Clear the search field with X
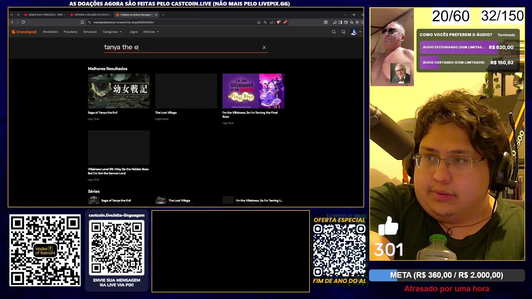Image resolution: width=532 pixels, height=299 pixels. coord(264,47)
